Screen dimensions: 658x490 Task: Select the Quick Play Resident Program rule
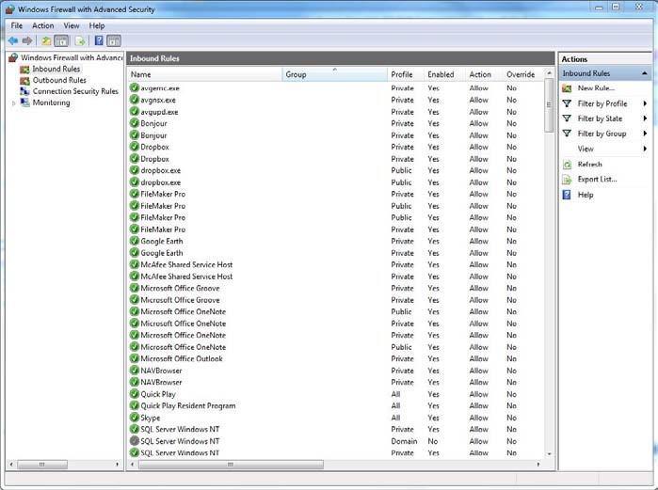click(x=335, y=405)
